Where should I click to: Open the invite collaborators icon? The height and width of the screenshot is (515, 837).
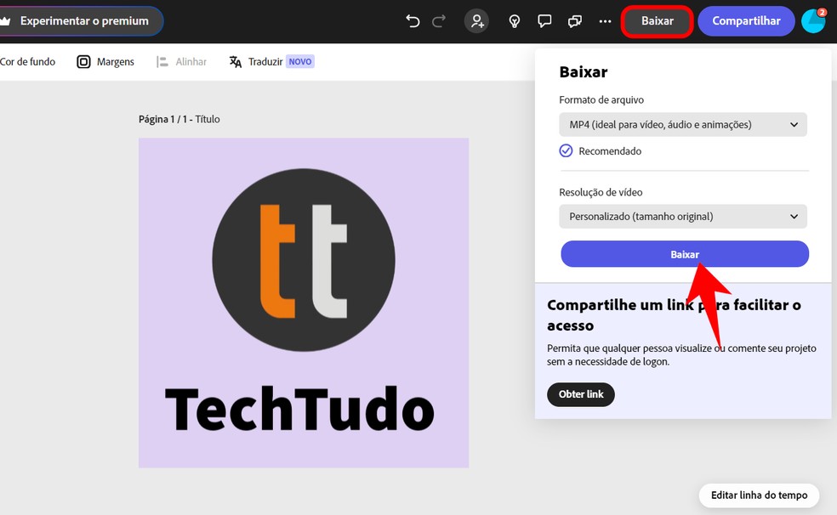tap(476, 22)
